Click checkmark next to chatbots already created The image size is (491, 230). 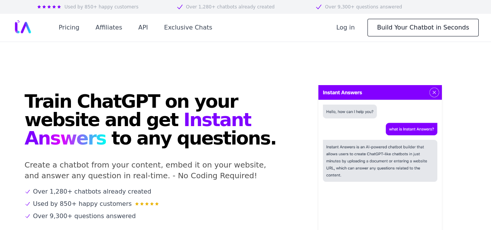tap(28, 192)
